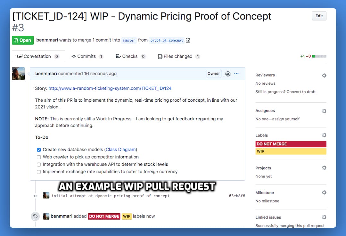Open the Class Diagram link
Screen dimensions: 346x236
121,149
